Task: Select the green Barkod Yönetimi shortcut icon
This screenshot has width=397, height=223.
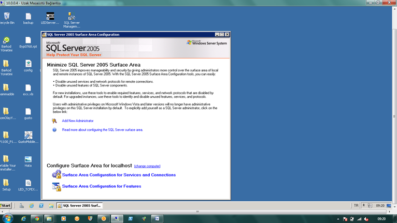Action: pos(6,40)
